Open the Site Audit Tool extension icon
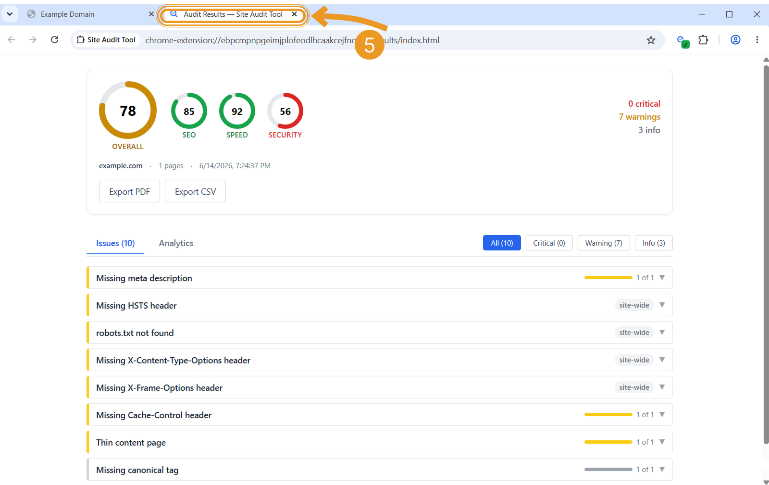Image resolution: width=769 pixels, height=485 pixels. [682, 41]
